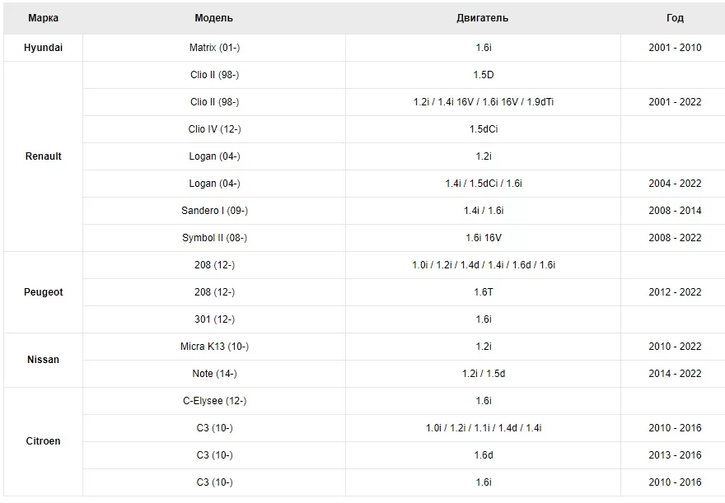
Task: Select the Hyundai brand cell
Action: 43,48
